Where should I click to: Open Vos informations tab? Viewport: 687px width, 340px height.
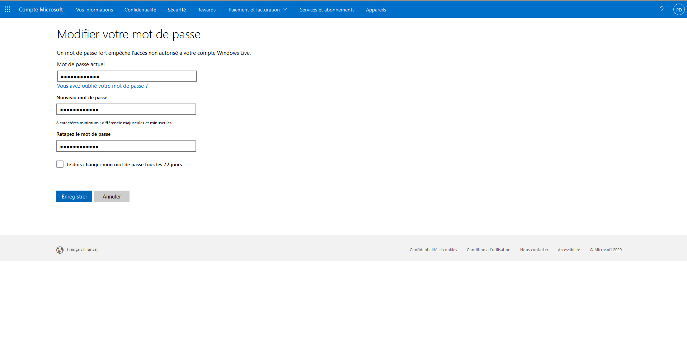(x=94, y=10)
